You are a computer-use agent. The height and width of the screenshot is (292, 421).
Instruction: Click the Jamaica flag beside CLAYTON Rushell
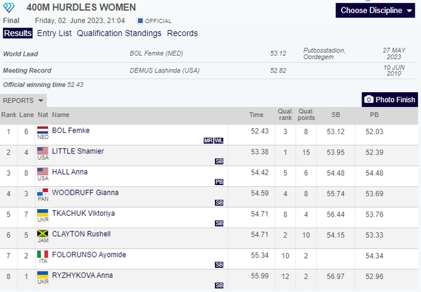click(x=43, y=234)
